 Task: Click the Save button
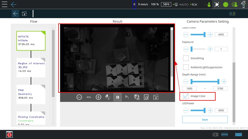205,120
